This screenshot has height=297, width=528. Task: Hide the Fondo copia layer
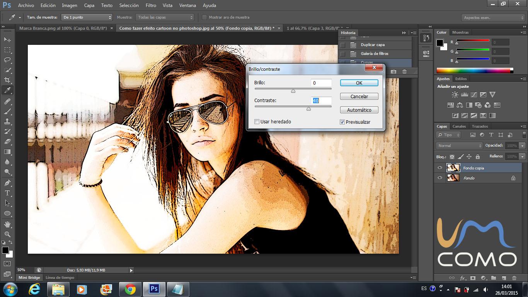pyautogui.click(x=439, y=168)
